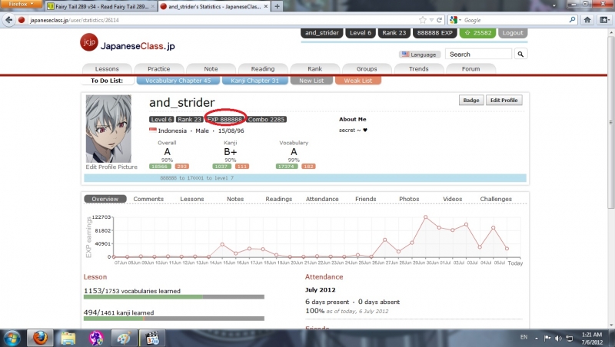
Task: Click the search magnifier icon on the site
Action: 521,55
